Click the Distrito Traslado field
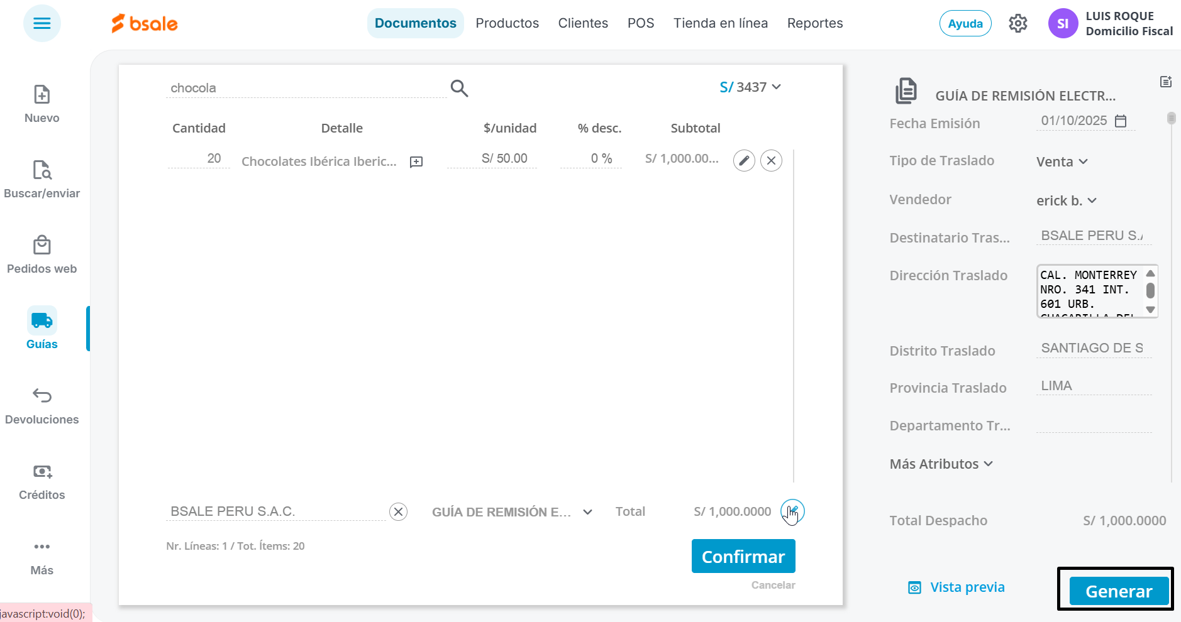 (1094, 348)
